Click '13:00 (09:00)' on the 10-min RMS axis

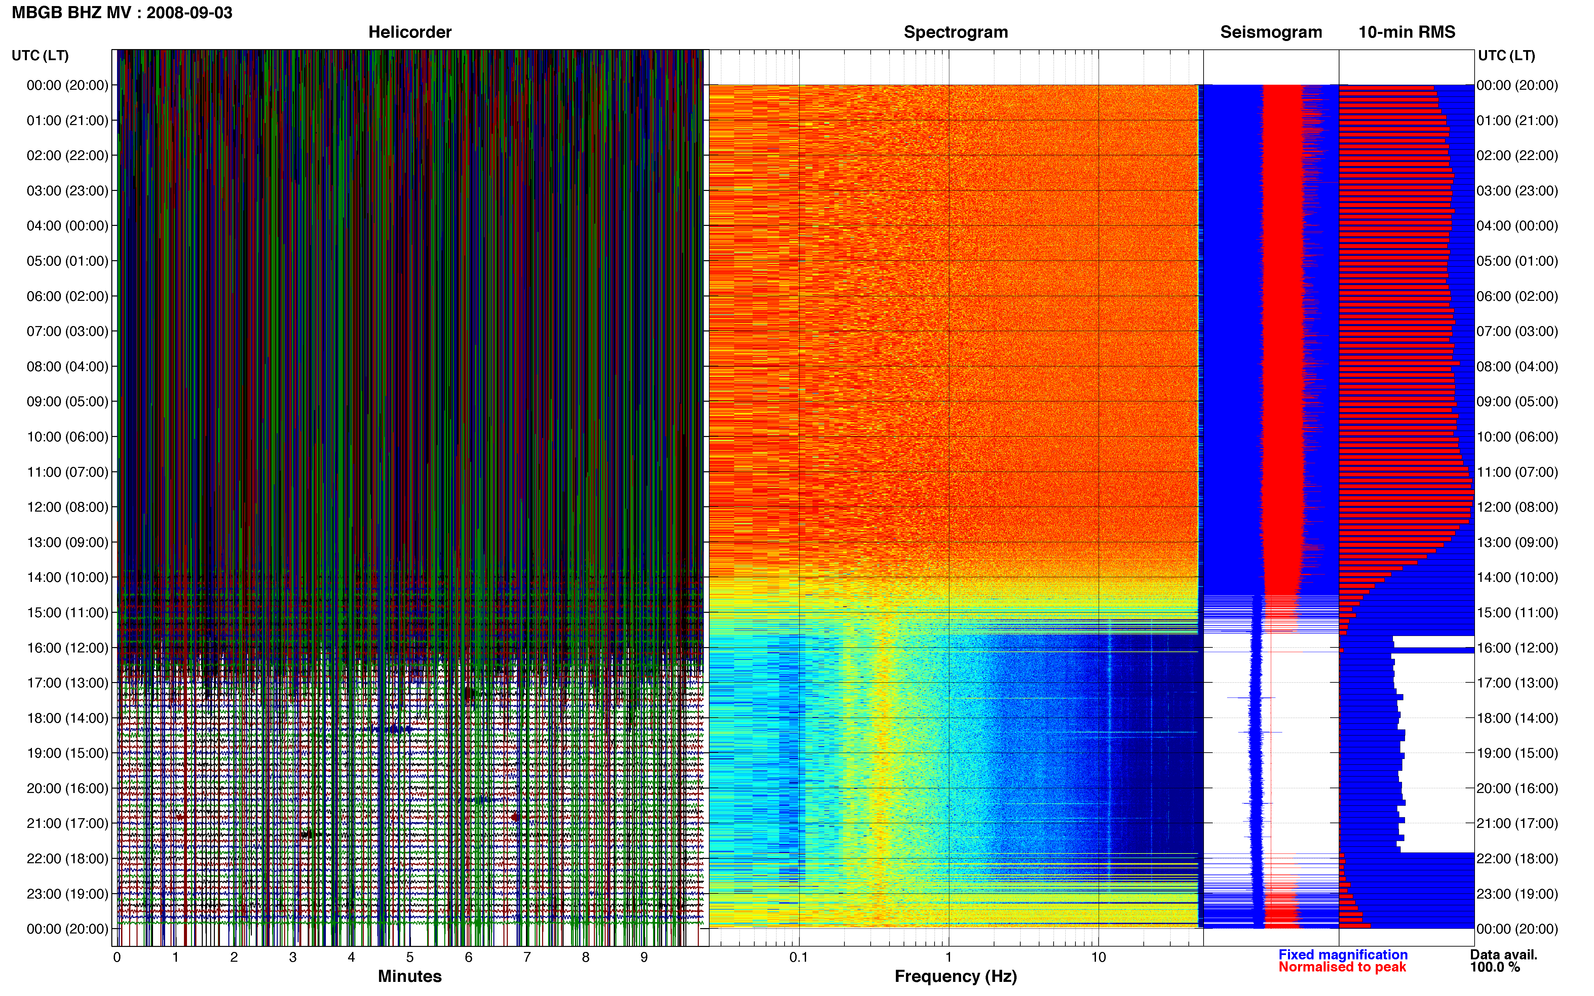point(1517,542)
